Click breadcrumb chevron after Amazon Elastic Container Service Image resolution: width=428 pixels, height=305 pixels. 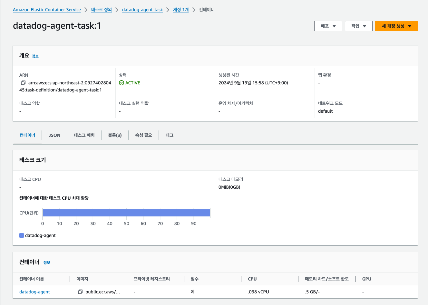click(x=86, y=10)
